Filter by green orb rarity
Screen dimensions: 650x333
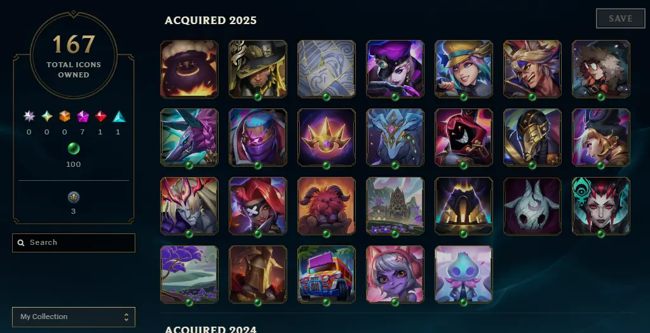point(73,148)
